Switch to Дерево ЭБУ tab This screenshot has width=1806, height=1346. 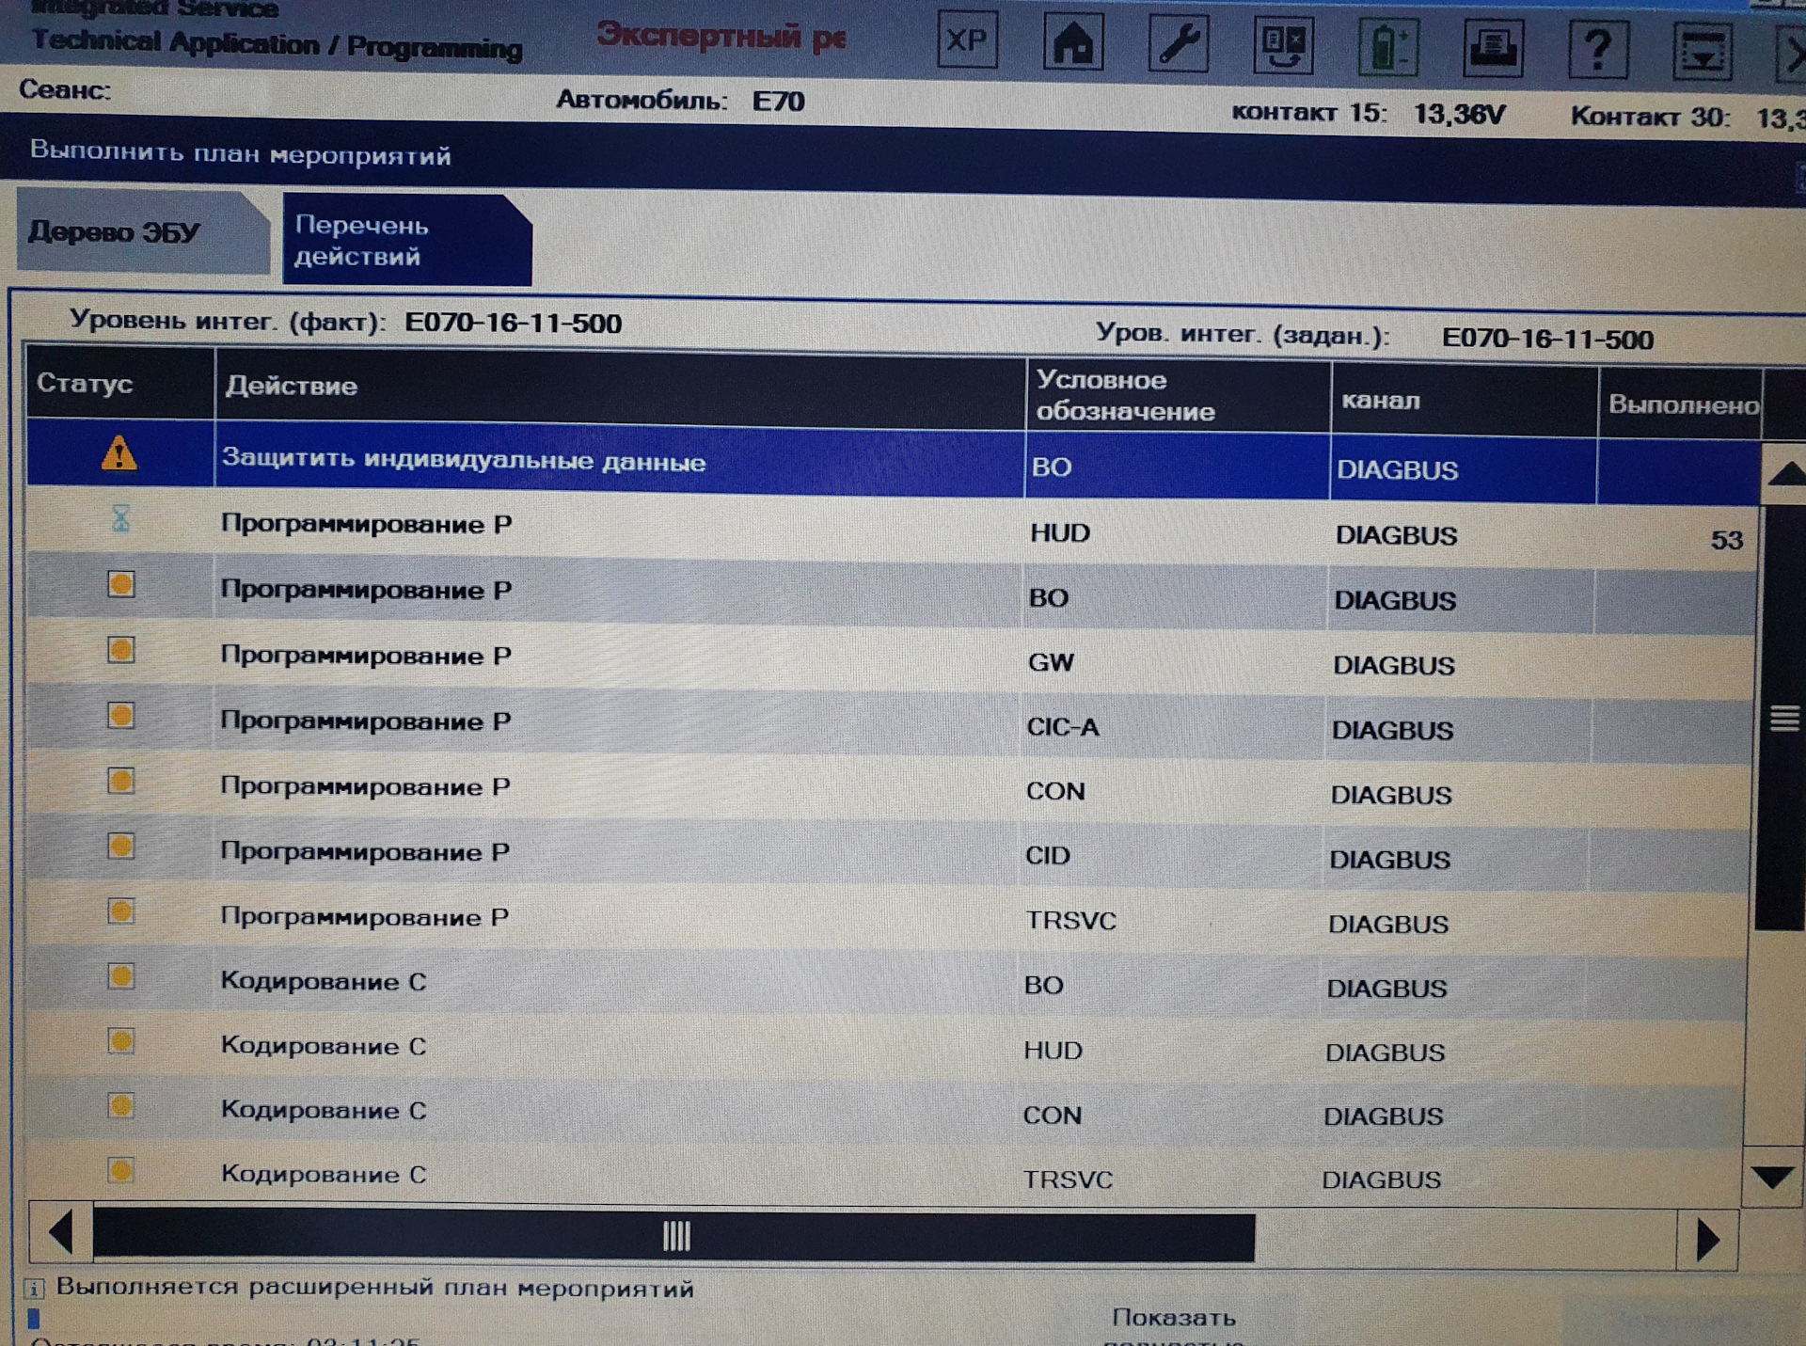point(141,232)
